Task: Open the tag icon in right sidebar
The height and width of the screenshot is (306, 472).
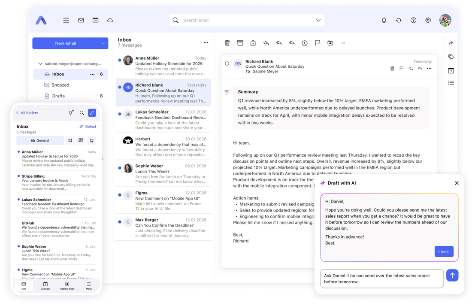Action: [451, 57]
